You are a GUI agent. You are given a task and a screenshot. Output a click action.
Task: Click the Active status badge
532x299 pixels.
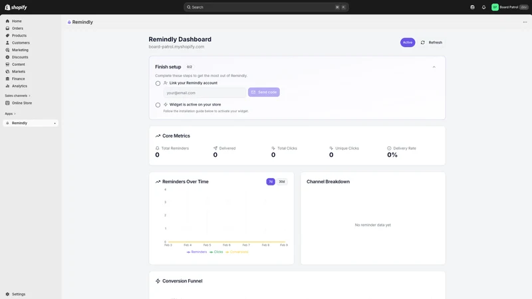pos(408,43)
